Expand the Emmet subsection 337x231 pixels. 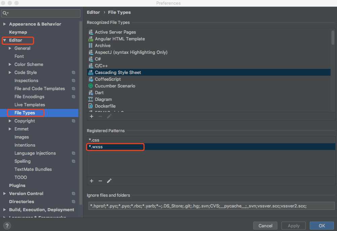click(x=10, y=129)
